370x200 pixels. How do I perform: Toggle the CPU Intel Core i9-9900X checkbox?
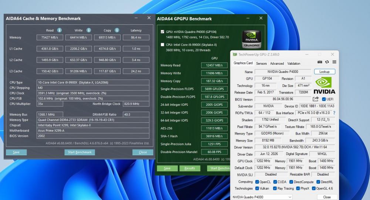pyautogui.click(x=162, y=45)
